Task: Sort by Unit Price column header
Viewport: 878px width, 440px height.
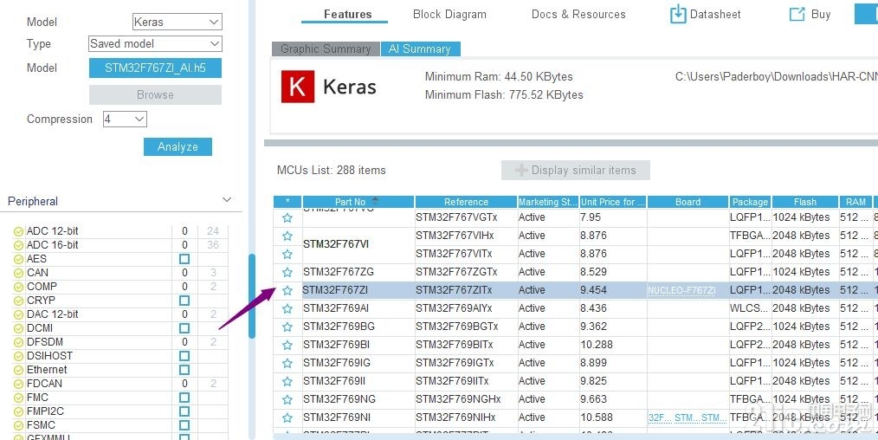Action: (612, 202)
